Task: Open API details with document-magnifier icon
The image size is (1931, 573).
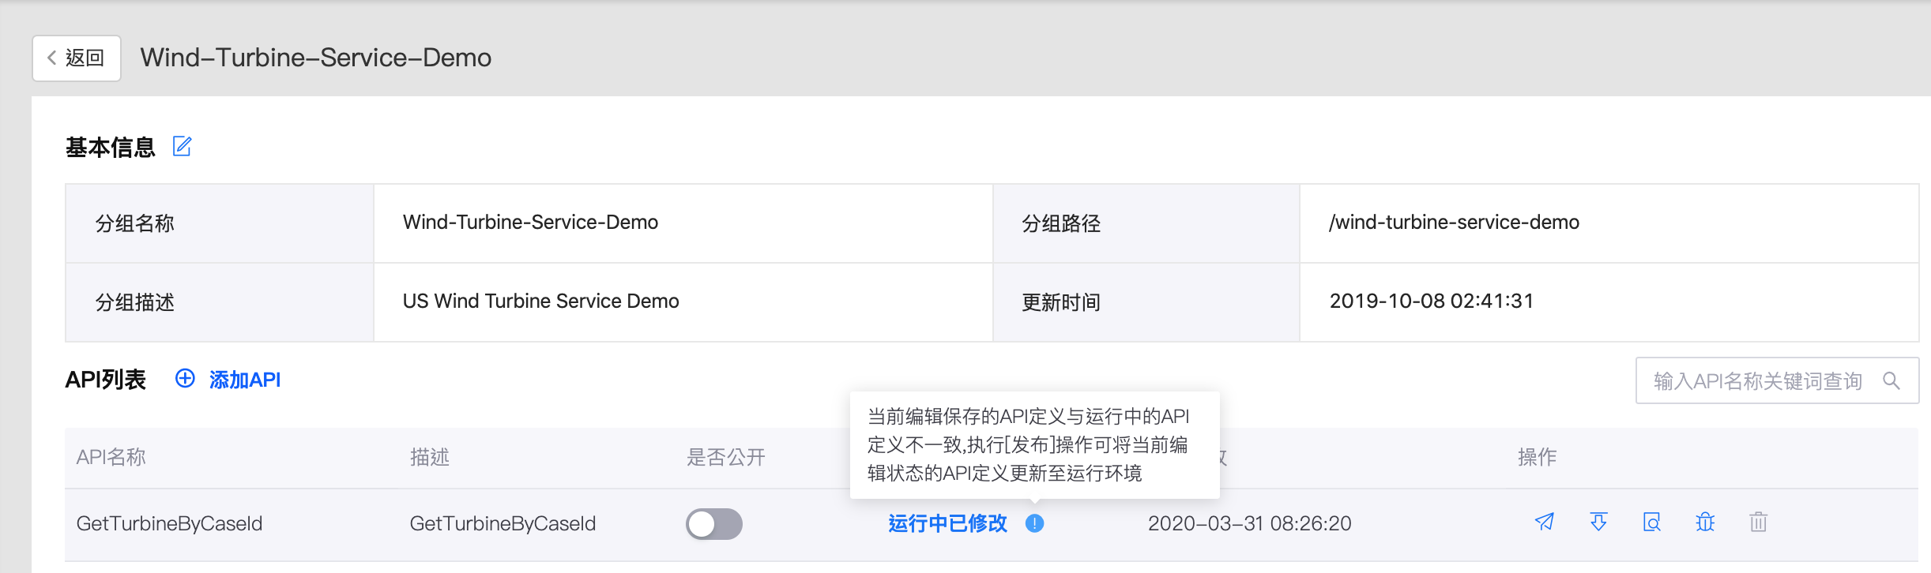Action: 1652,522
